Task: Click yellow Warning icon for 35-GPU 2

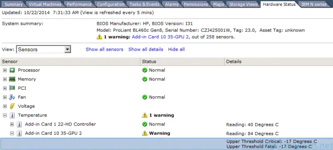Action: click(144, 133)
